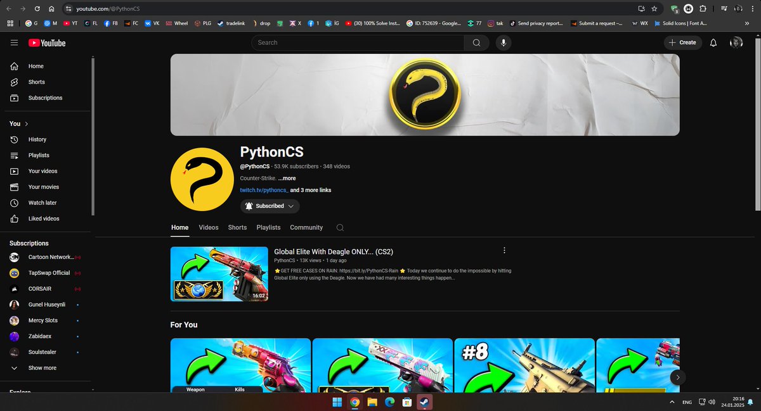Image resolution: width=761 pixels, height=411 pixels.
Task: Click the YouTube search input field
Action: tap(358, 42)
